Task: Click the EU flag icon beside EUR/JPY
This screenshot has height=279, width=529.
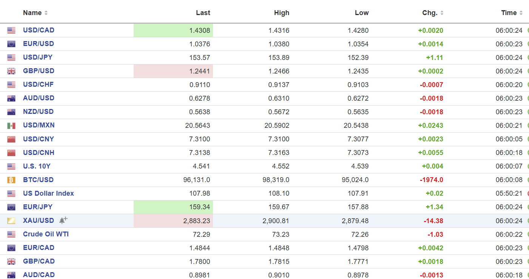Action: (11, 207)
